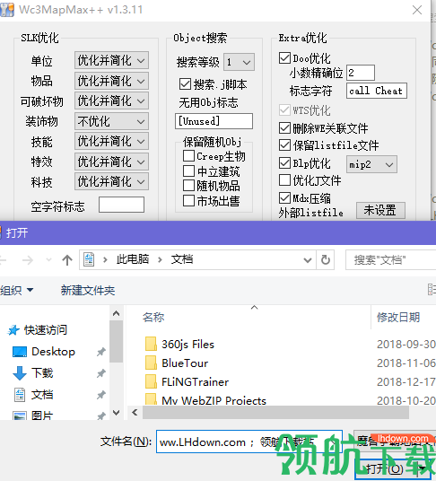This screenshot has height=481, width=436.
Task: Open the 特效 optimization dropdown
Action: coord(111,162)
